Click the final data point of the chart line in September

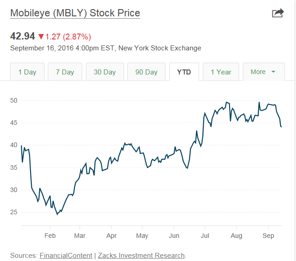281,127
